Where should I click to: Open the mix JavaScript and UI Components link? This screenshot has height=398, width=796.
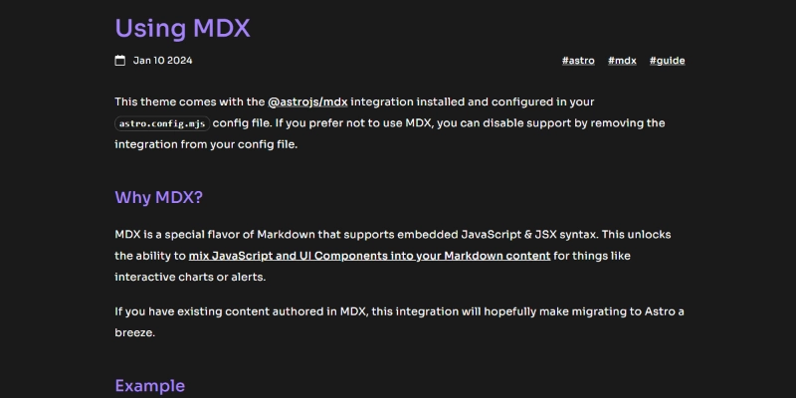click(x=369, y=256)
